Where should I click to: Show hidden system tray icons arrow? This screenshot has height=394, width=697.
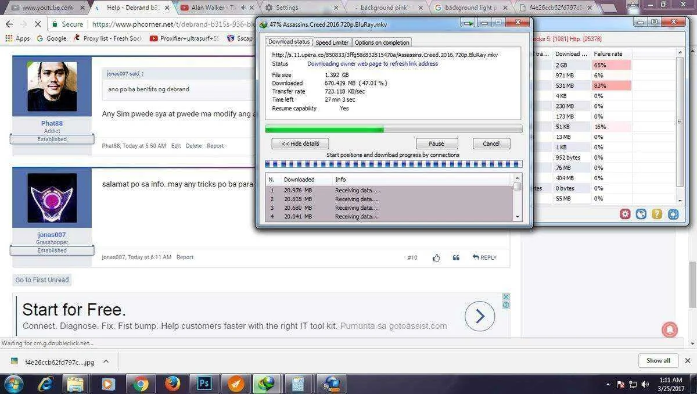point(608,385)
